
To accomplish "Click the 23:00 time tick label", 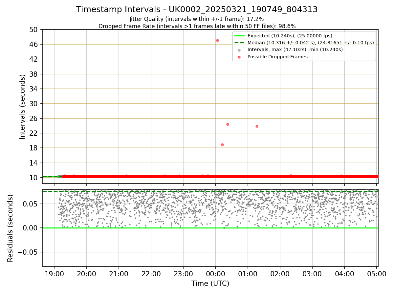I will coord(183,274).
